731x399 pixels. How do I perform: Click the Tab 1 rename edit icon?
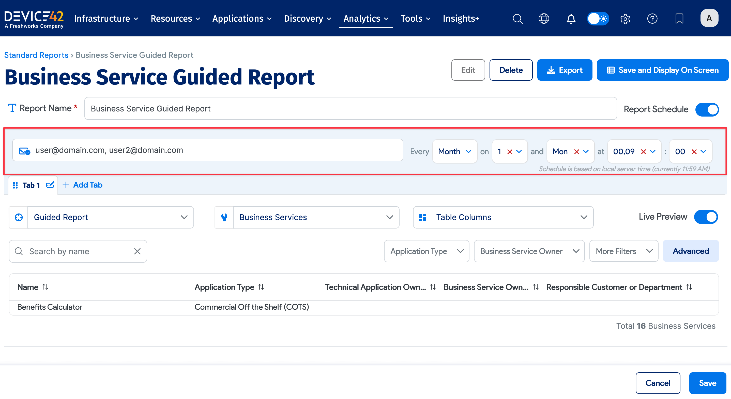coord(50,185)
